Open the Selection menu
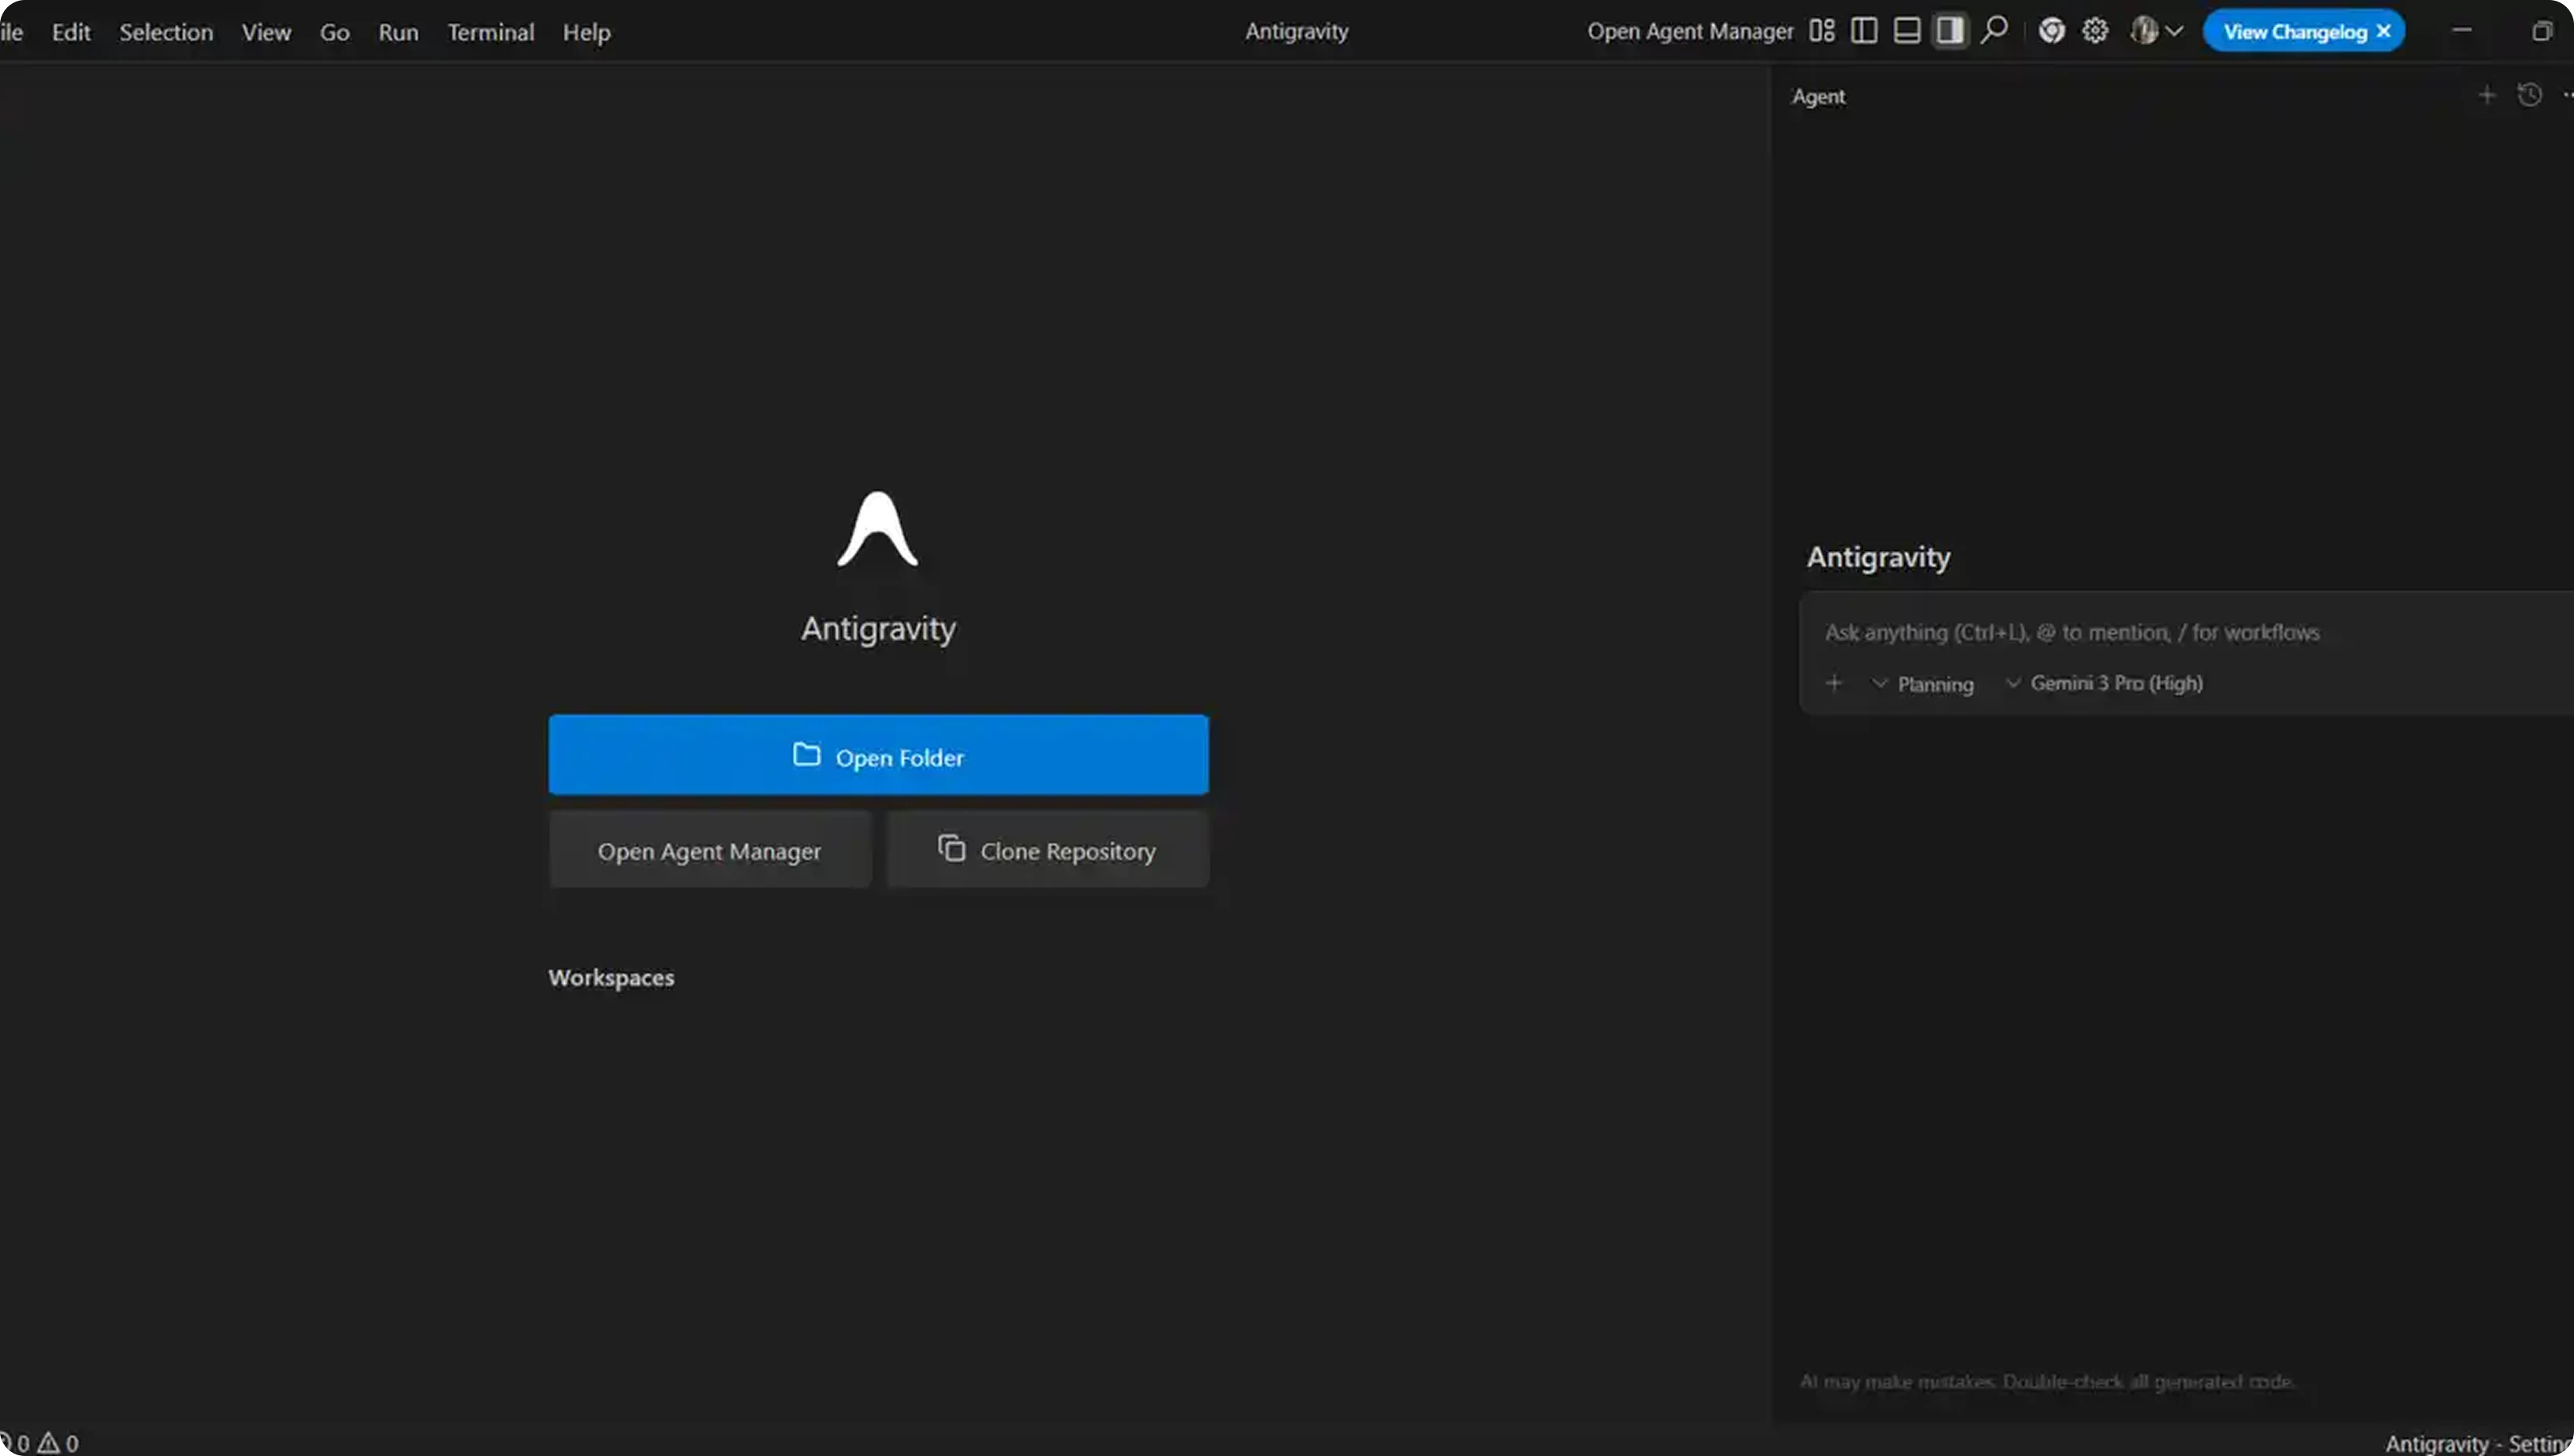 tap(166, 31)
